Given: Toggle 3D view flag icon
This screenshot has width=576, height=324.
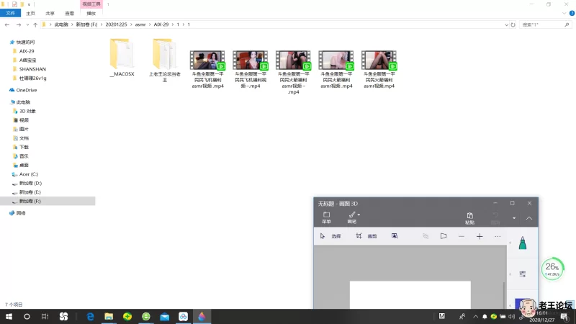Looking at the screenshot, I should point(444,236).
